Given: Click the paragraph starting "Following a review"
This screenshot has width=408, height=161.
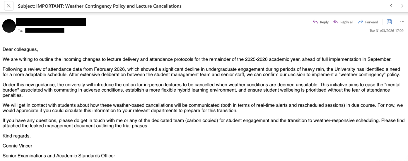Looking at the screenshot, I should point(201,72).
